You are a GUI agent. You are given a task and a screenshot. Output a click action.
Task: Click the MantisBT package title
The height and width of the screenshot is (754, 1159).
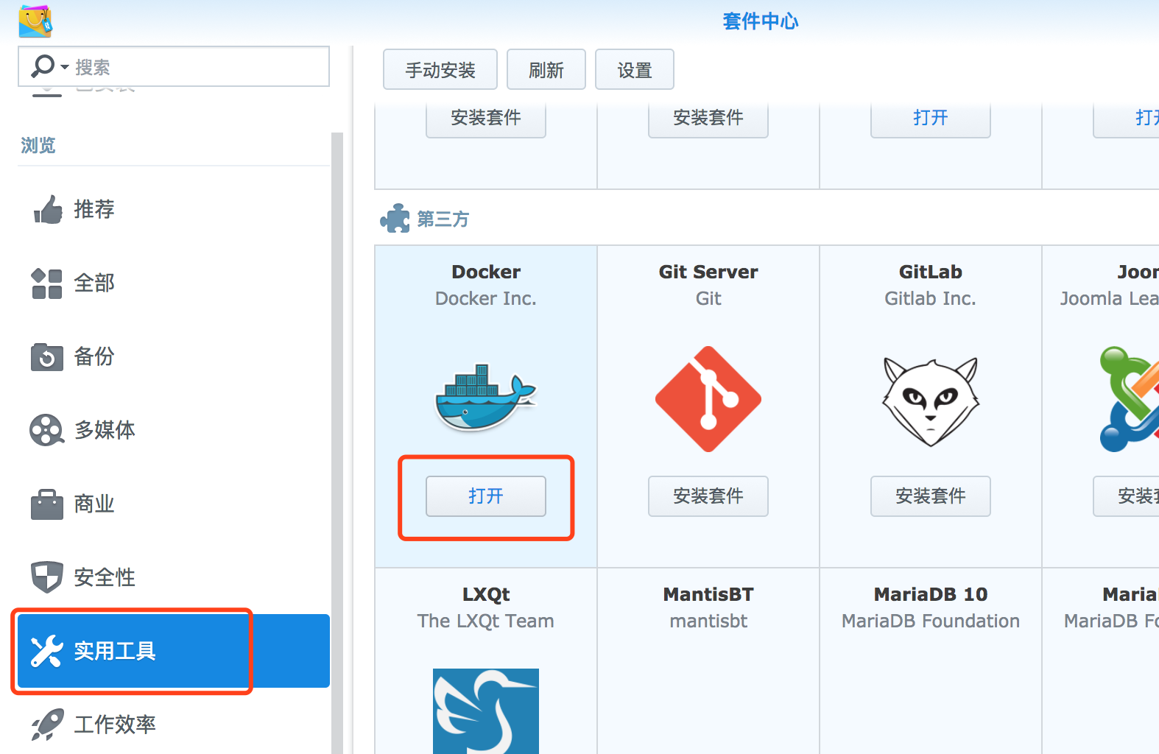click(x=708, y=594)
